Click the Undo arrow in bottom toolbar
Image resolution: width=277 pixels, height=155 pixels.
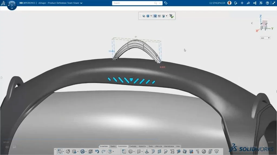(x=97, y=152)
